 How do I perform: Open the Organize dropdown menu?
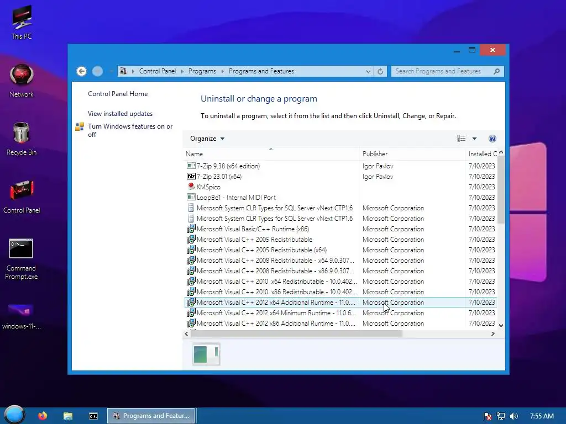tap(207, 139)
